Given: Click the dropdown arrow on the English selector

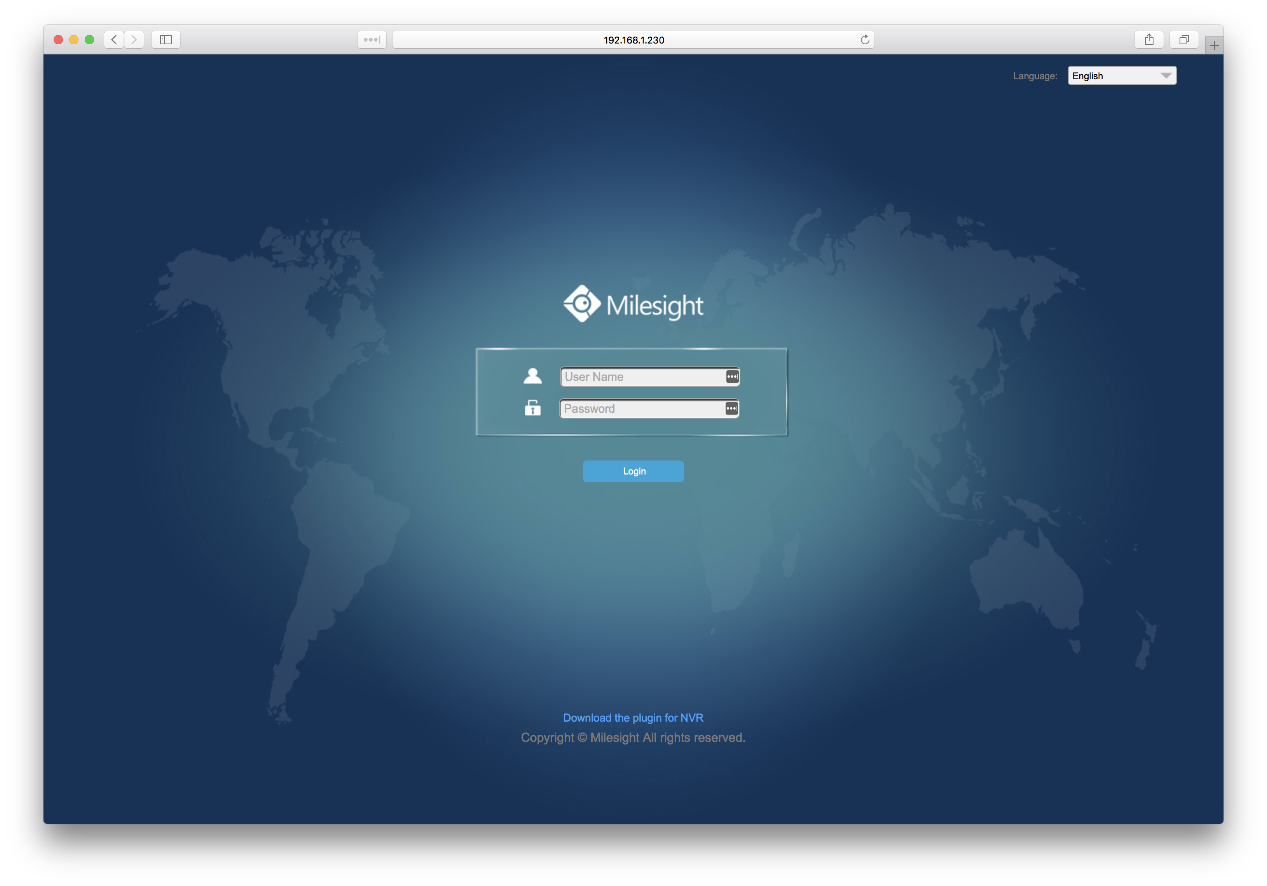Looking at the screenshot, I should coord(1166,75).
